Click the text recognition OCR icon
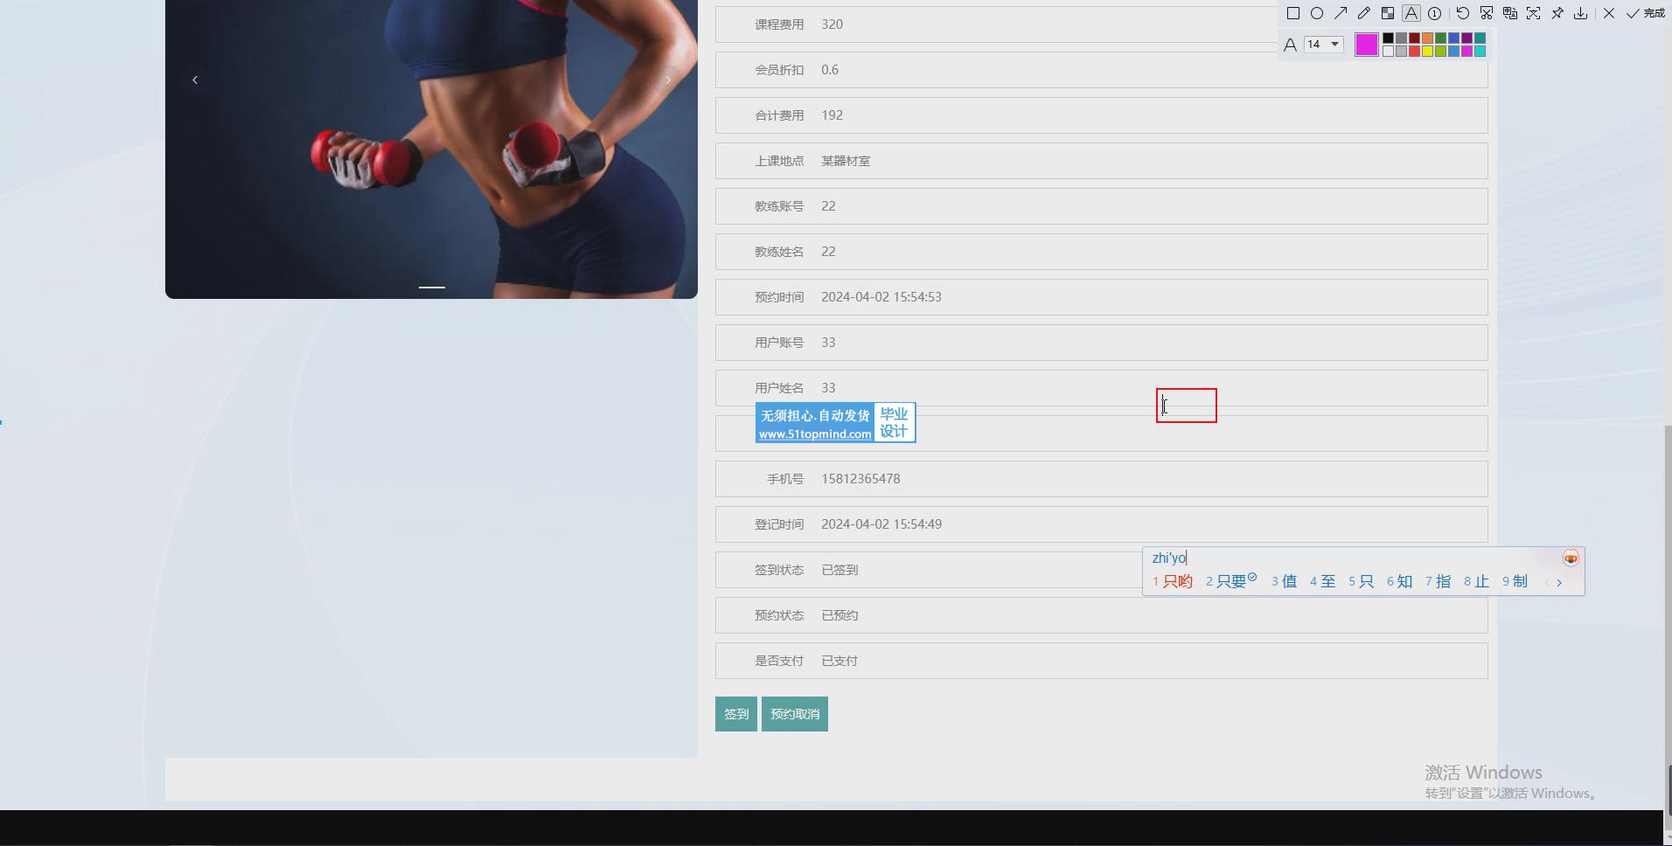This screenshot has height=846, width=1672. pyautogui.click(x=1534, y=13)
